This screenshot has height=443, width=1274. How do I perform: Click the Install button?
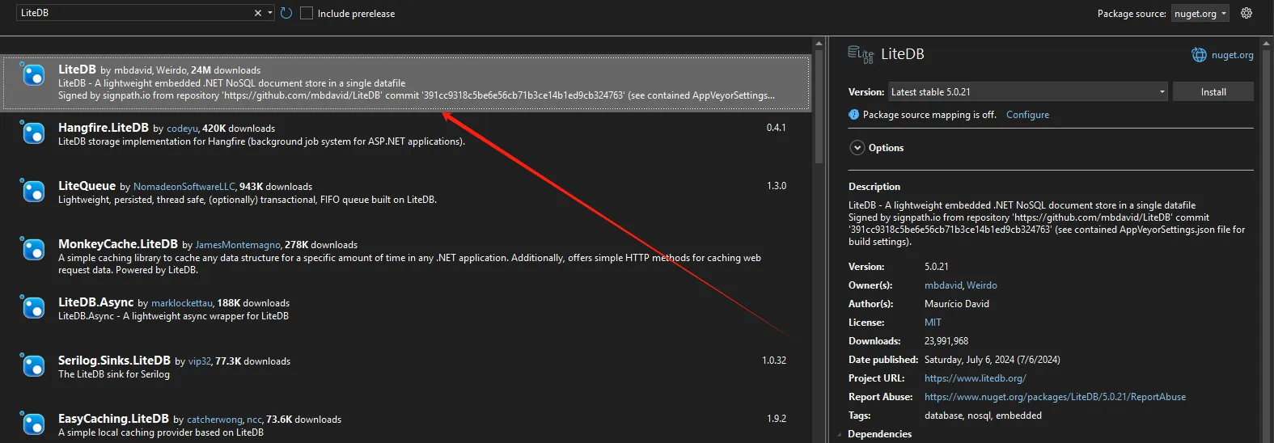pyautogui.click(x=1213, y=92)
